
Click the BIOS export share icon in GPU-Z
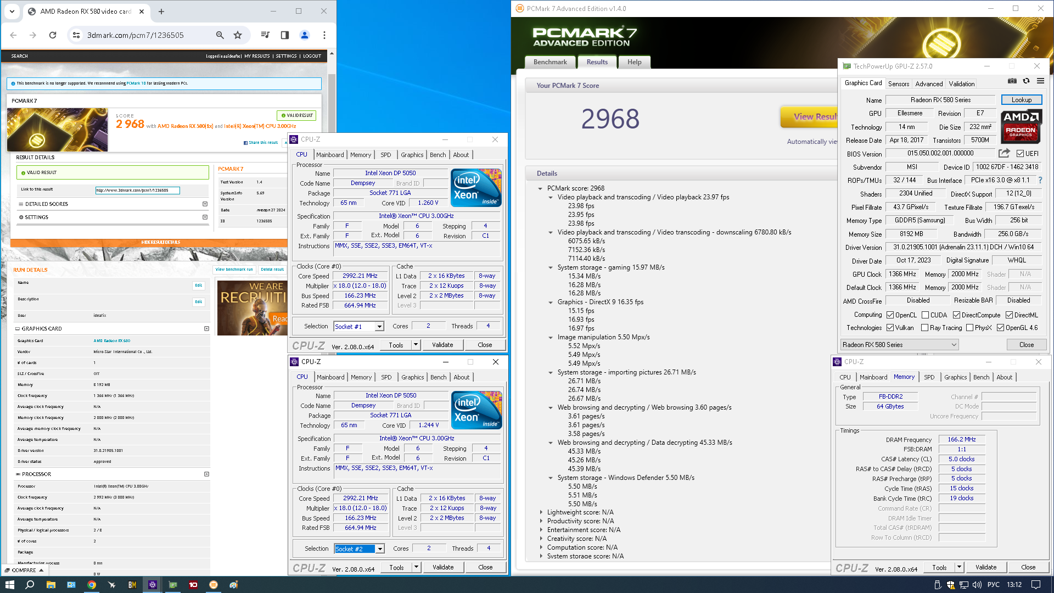click(x=1004, y=153)
